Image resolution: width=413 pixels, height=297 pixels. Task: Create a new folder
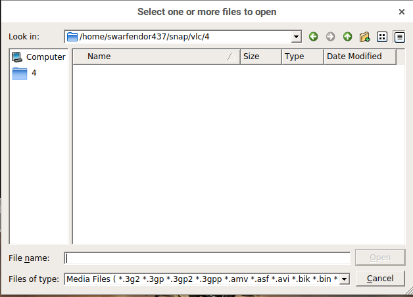[364, 37]
